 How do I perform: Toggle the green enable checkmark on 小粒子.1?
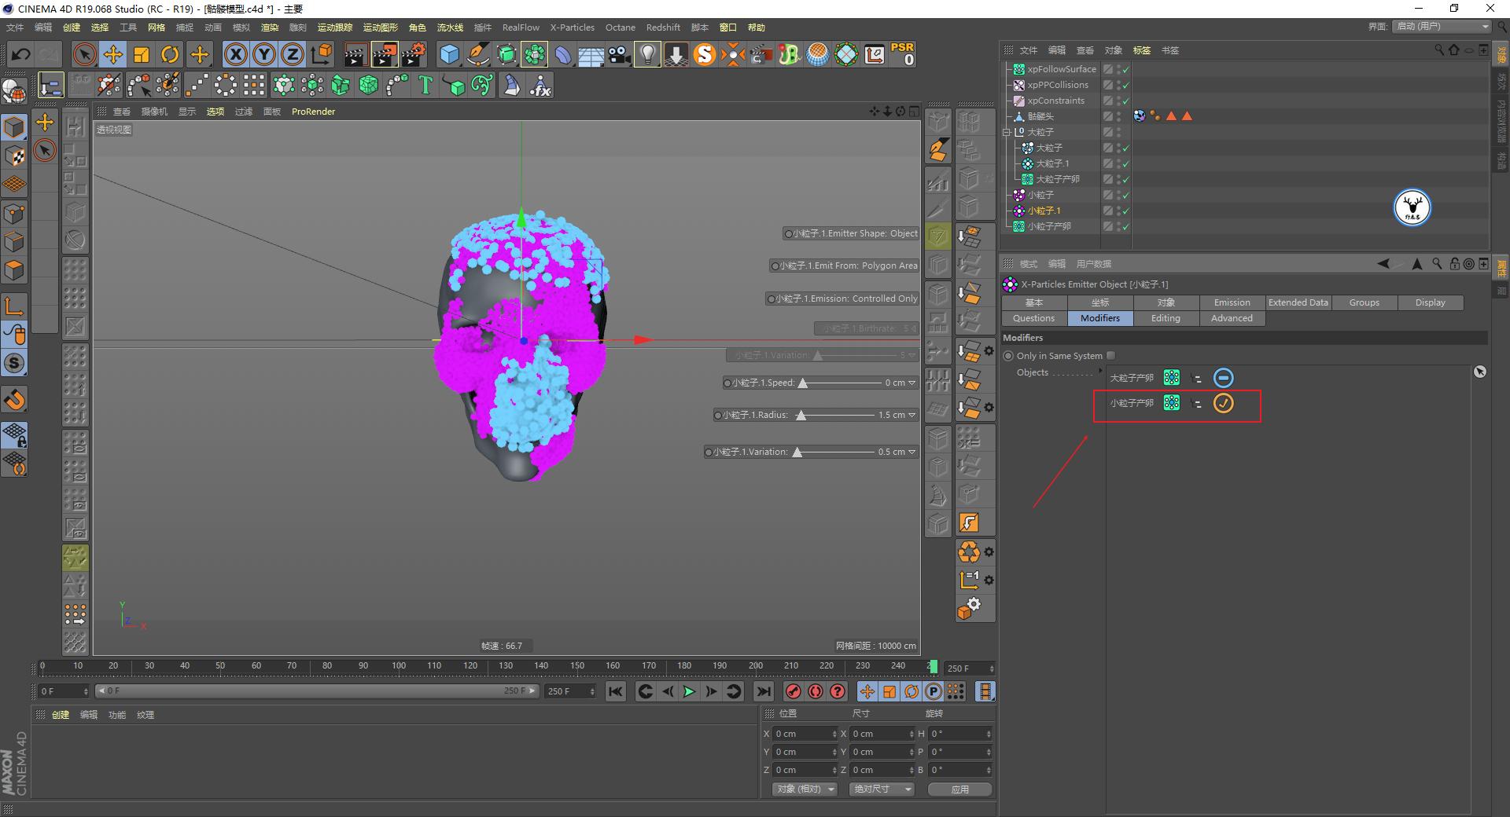(x=1125, y=211)
